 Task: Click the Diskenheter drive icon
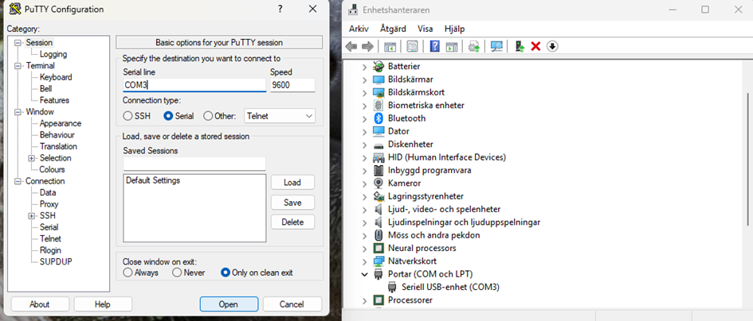(x=379, y=145)
